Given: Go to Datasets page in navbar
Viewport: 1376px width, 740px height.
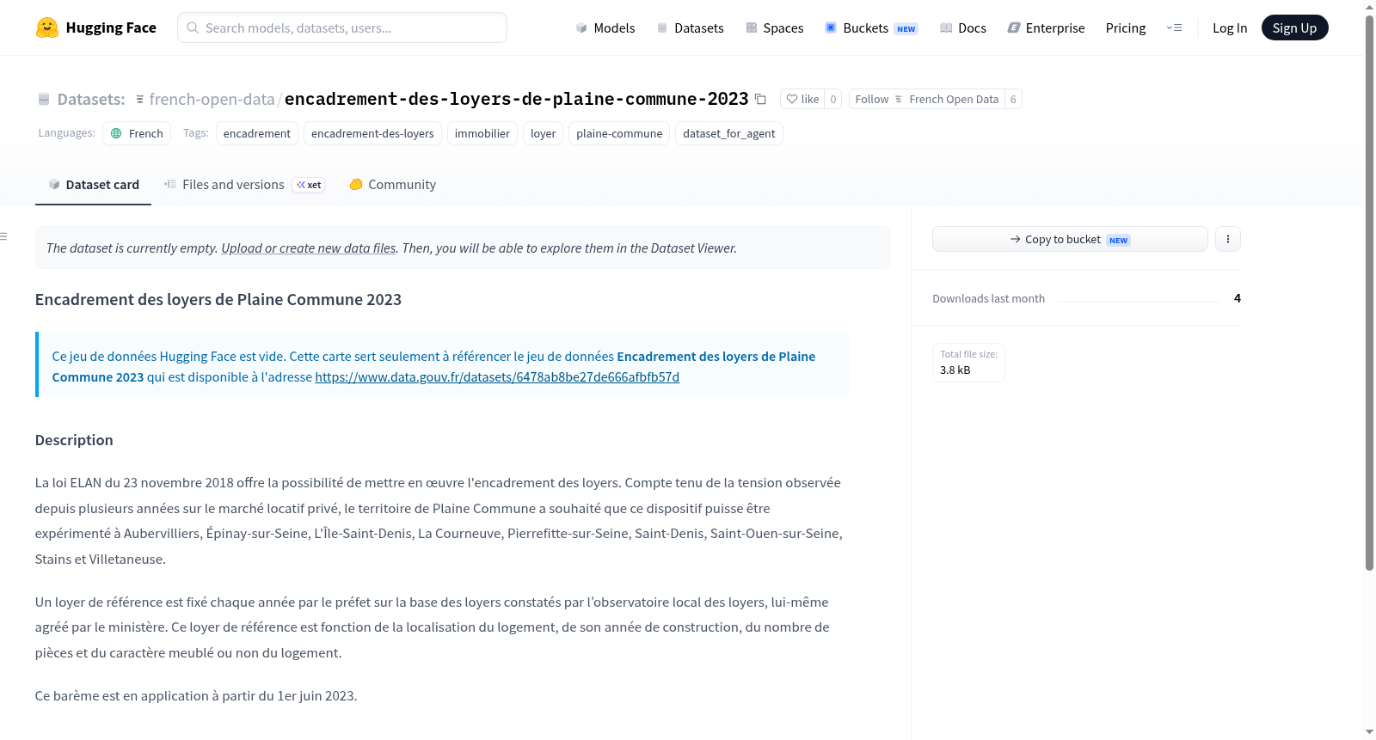Looking at the screenshot, I should pos(690,28).
